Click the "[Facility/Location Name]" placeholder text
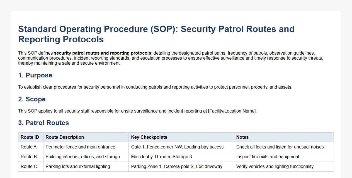Screen dimensions: 352x178 click(232, 111)
